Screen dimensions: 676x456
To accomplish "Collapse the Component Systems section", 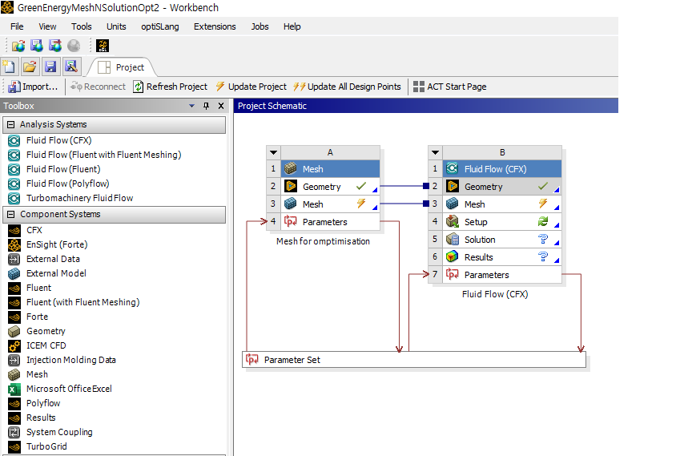I will pos(10,215).
